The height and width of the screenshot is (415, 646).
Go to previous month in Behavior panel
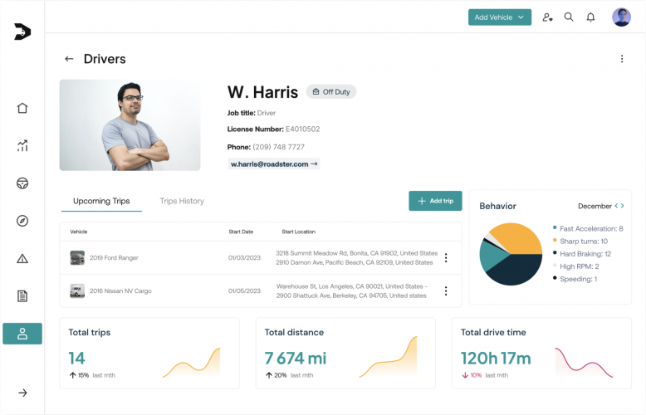pos(616,206)
